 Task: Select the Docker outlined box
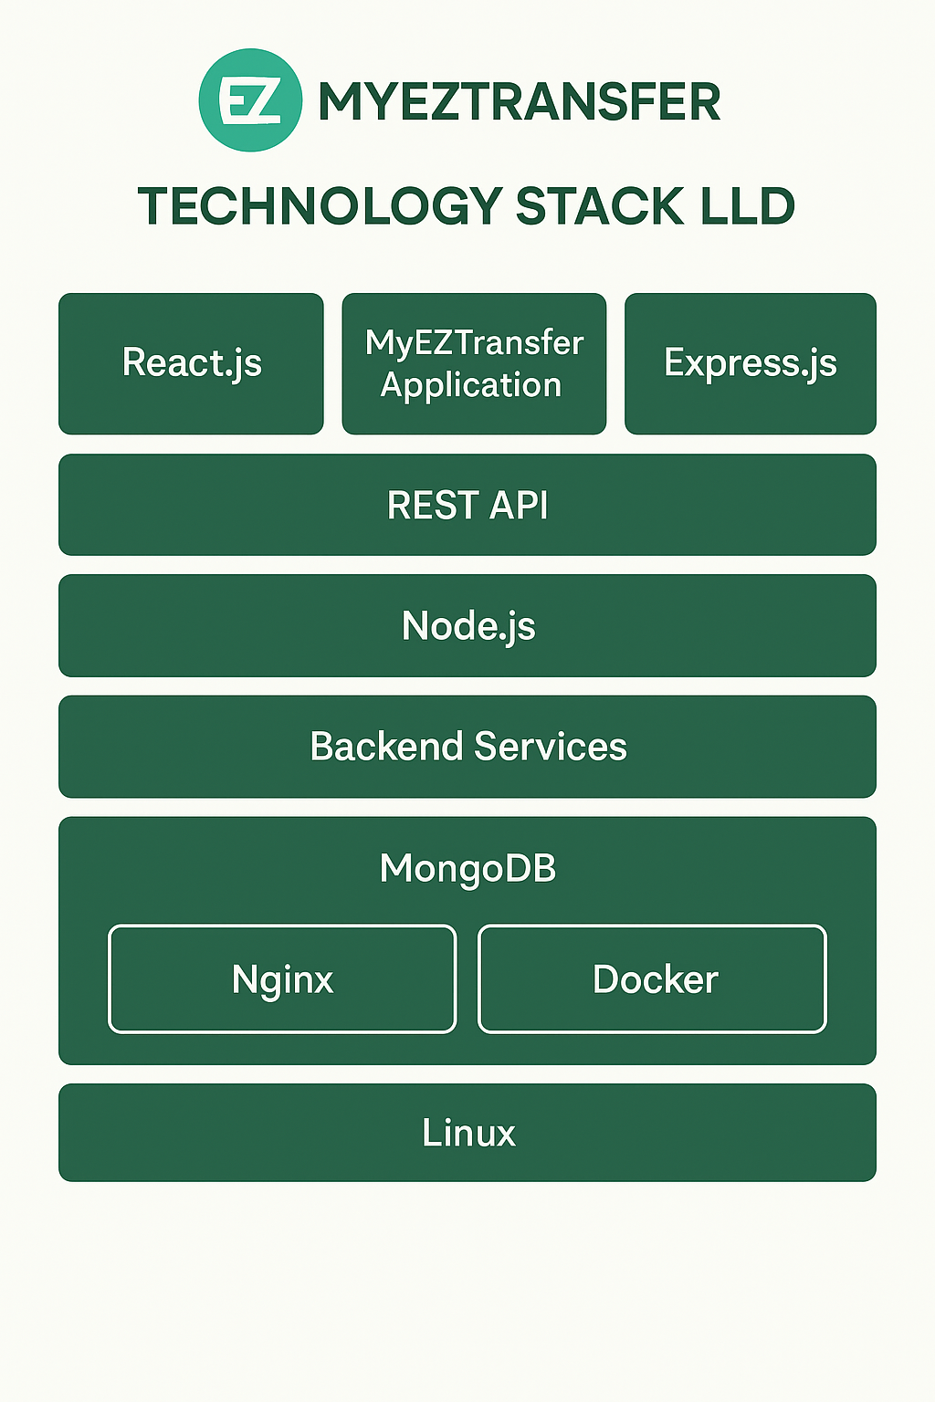[x=653, y=979]
